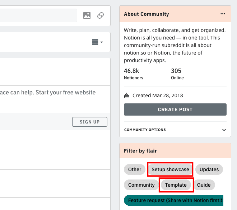Filter posts by Other flair

[135, 169]
